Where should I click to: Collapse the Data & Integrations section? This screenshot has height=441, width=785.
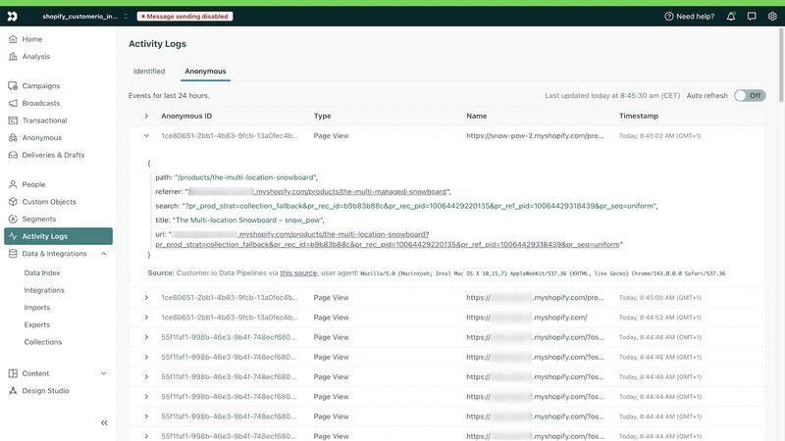tap(104, 254)
